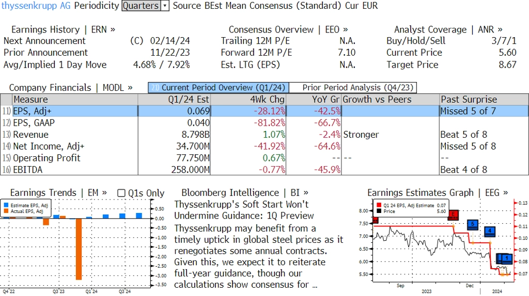The image size is (529, 296).
Task: Click the Measure column header
Action: pos(75,100)
